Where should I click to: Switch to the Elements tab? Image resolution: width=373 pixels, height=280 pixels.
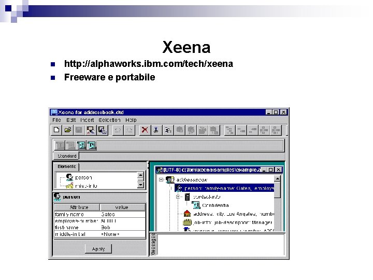(x=67, y=166)
